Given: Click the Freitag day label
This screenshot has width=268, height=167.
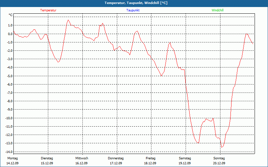Looking at the screenshot, I should tap(150, 158).
